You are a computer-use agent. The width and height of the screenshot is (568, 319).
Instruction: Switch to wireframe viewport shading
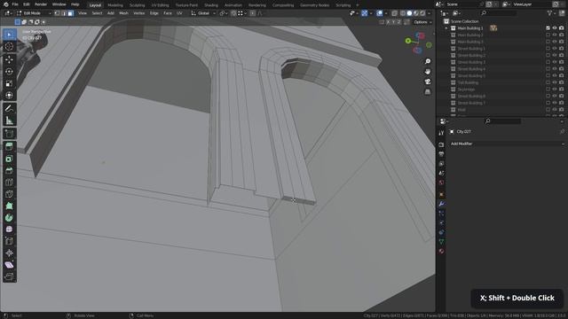point(403,13)
